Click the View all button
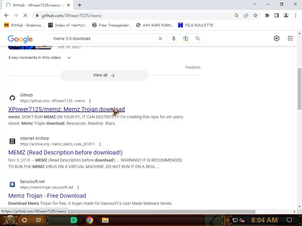 104,75
